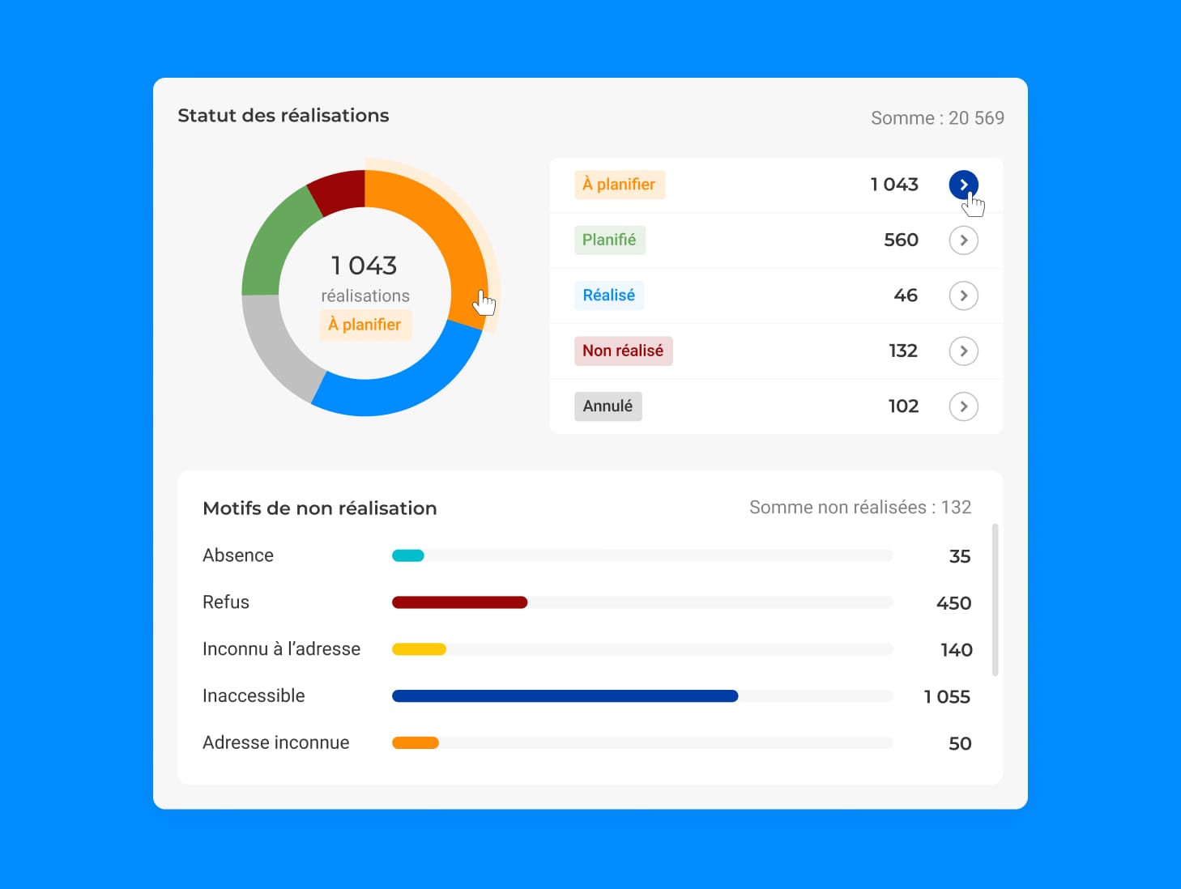Click the 450 count for Refus

(953, 603)
